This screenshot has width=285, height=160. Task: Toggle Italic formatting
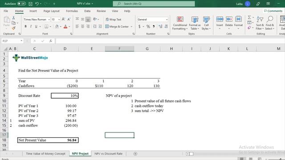(31, 27)
